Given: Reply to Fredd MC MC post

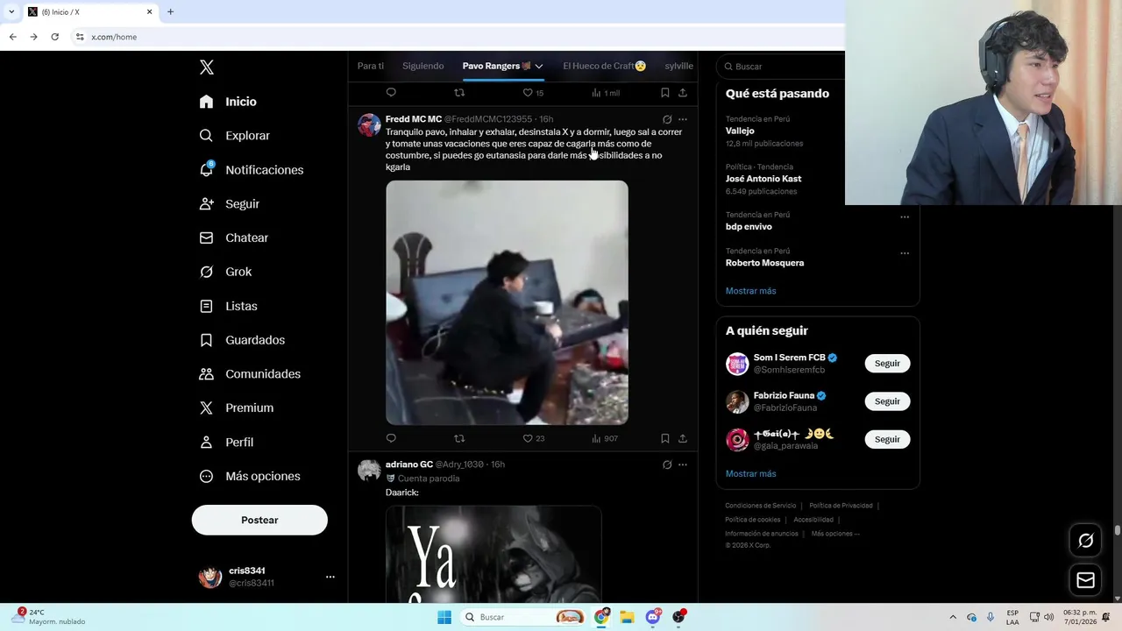Looking at the screenshot, I should tap(391, 438).
